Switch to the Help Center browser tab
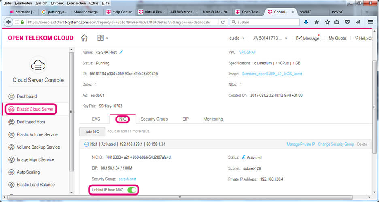The image size is (379, 202). click(119, 12)
